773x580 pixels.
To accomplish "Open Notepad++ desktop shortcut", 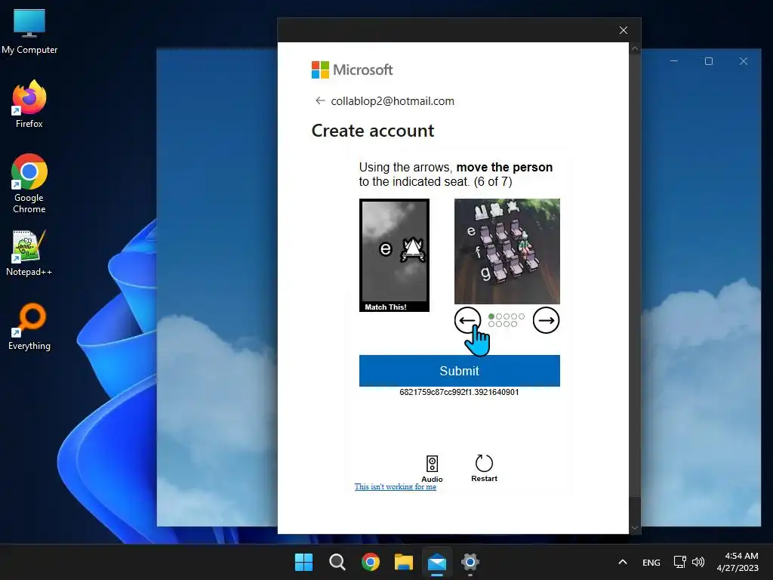I will pyautogui.click(x=29, y=253).
